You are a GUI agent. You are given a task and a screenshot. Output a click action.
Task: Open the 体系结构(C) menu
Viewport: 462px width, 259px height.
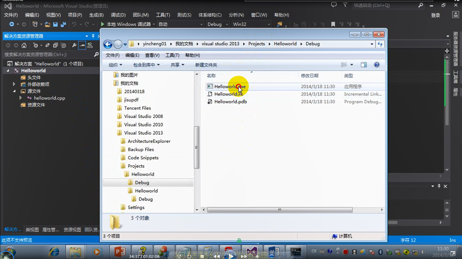point(210,15)
